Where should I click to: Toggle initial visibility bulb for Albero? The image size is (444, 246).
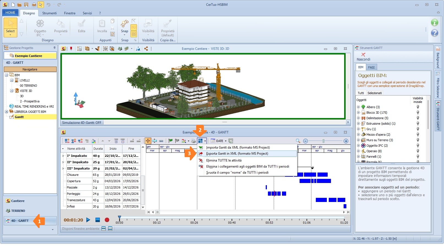click(x=418, y=107)
